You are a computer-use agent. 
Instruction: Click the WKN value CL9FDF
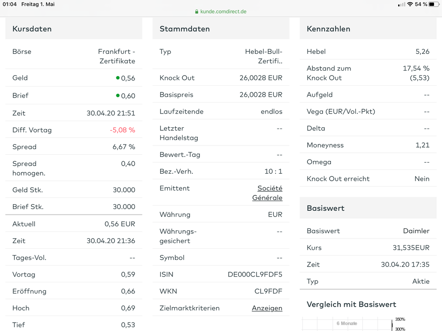pyautogui.click(x=268, y=291)
